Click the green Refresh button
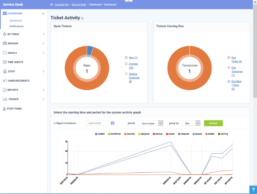257x194 pixels. pos(213,123)
